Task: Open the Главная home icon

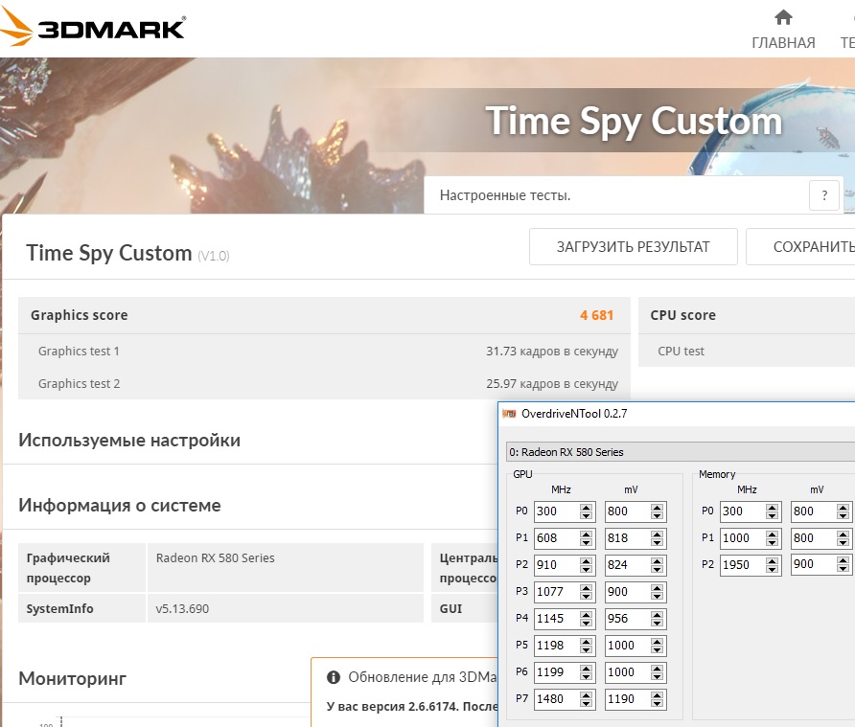Action: 783,18
